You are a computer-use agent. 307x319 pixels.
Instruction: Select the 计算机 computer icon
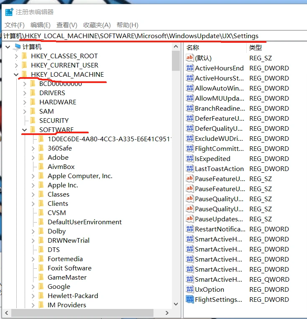17,47
